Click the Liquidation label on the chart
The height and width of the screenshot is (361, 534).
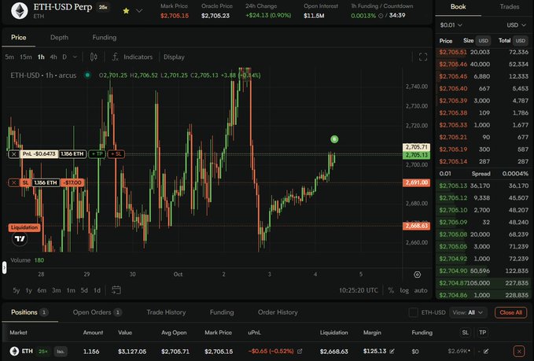coord(24,227)
